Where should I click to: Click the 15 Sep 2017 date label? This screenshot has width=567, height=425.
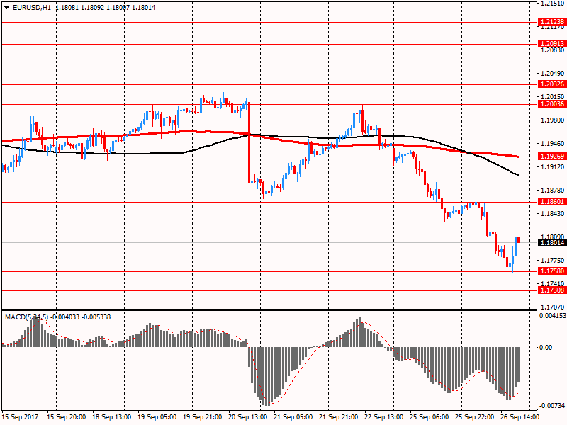[x=20, y=417]
